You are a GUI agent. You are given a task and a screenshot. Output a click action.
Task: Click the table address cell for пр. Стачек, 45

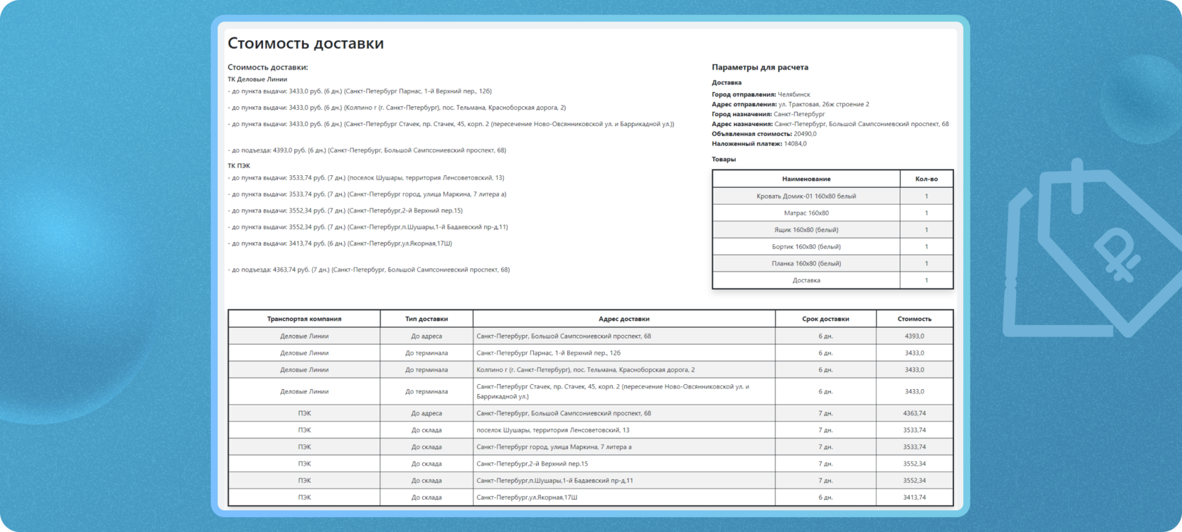click(x=624, y=392)
